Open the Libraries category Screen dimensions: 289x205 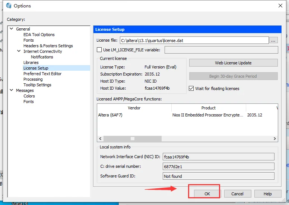[x=31, y=63]
